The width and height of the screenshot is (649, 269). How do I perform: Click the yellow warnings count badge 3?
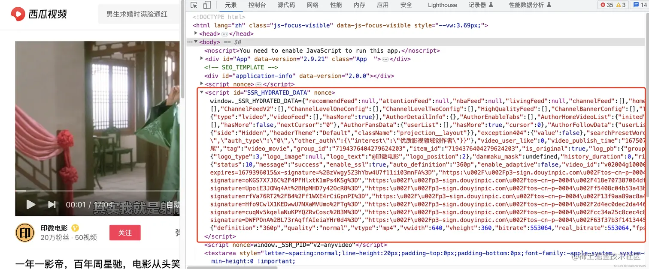click(x=621, y=5)
